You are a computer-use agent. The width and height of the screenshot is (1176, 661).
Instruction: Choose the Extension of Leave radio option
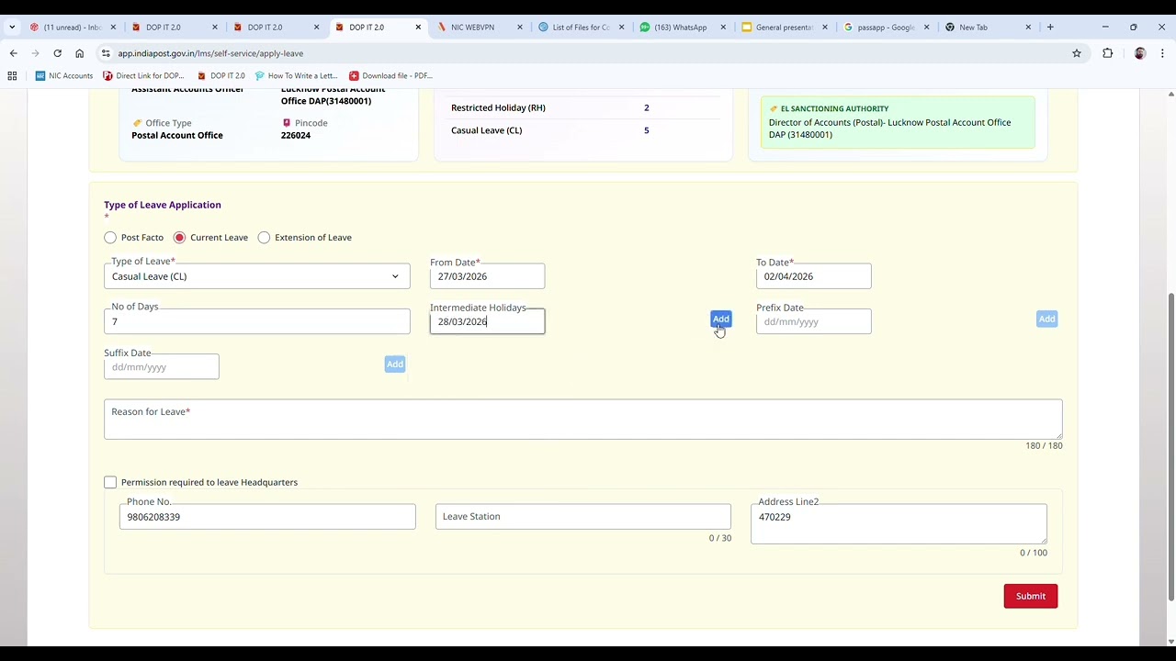[x=264, y=238]
